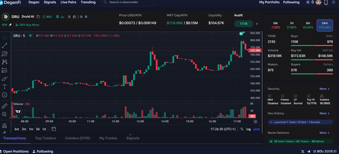Click the 18 Same Tokens badge

pos(300,141)
